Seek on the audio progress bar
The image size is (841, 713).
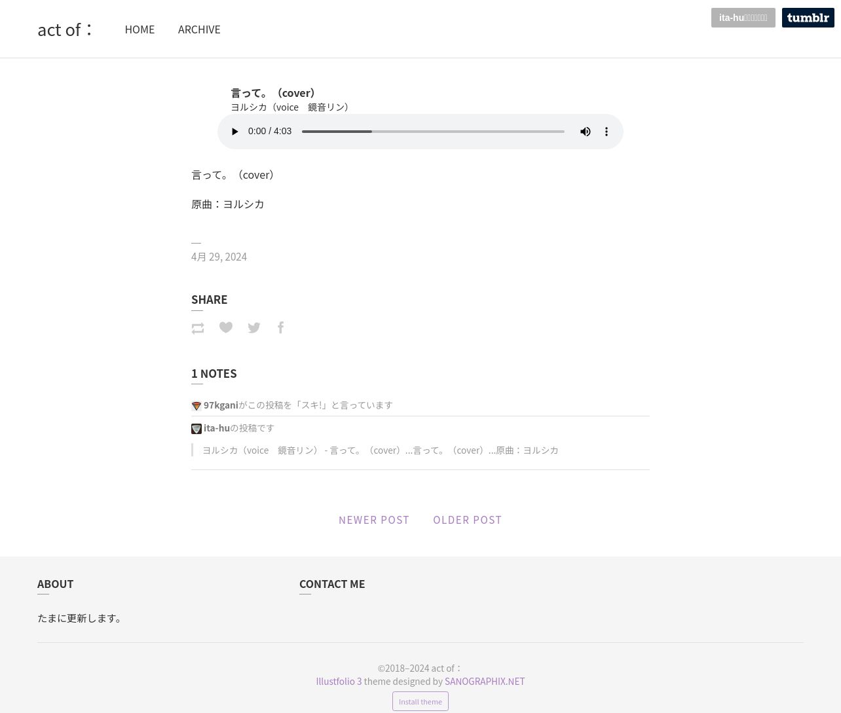click(433, 132)
